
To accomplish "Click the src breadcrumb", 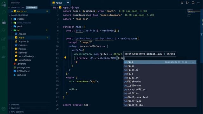I will [55, 8].
